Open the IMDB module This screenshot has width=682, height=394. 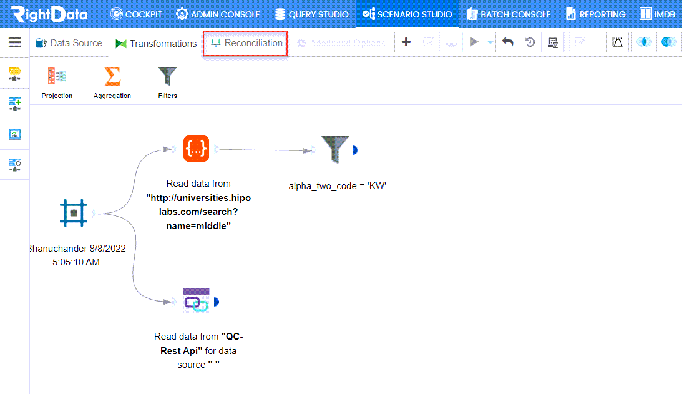[657, 14]
